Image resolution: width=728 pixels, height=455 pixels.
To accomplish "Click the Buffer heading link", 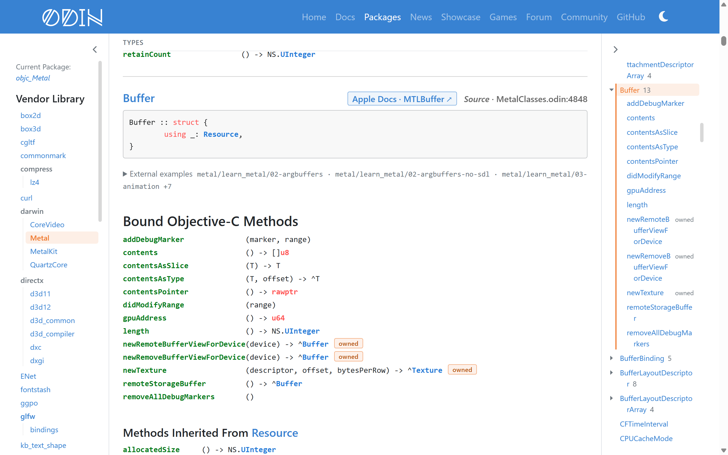I will point(139,98).
